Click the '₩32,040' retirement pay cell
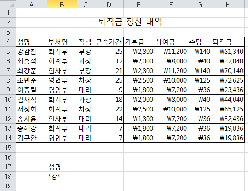This screenshot has height=191, width=248. click(x=227, y=61)
